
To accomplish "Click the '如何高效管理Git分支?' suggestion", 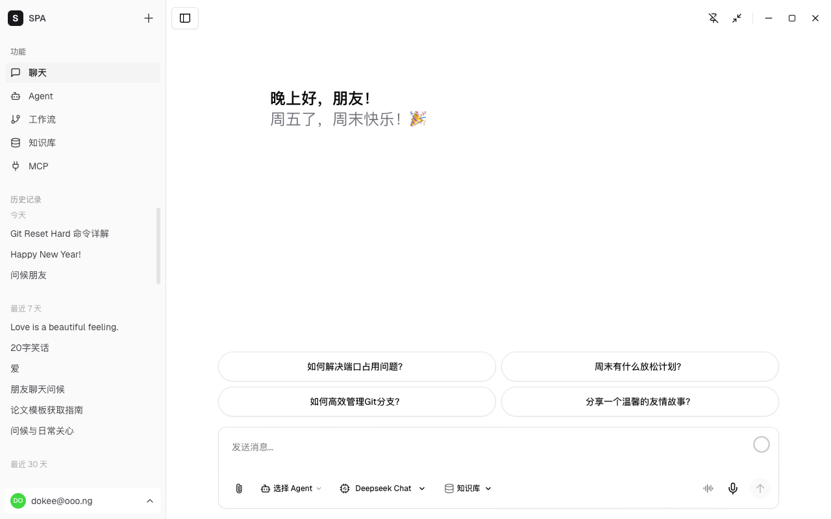I will pyautogui.click(x=356, y=402).
